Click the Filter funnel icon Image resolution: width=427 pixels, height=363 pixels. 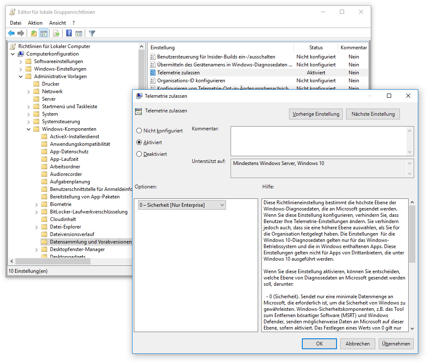click(x=92, y=33)
